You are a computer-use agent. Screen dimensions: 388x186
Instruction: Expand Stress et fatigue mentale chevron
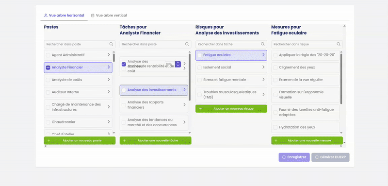point(263,80)
